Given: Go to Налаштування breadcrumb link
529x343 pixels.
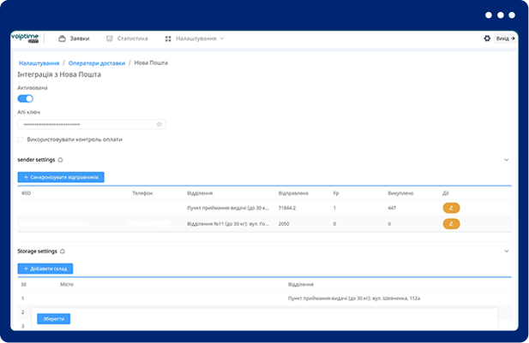Looking at the screenshot, I should [x=39, y=63].
